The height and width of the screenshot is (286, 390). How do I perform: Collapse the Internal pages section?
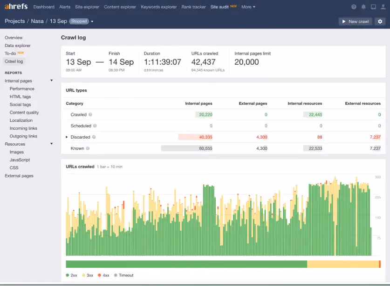pos(51,80)
